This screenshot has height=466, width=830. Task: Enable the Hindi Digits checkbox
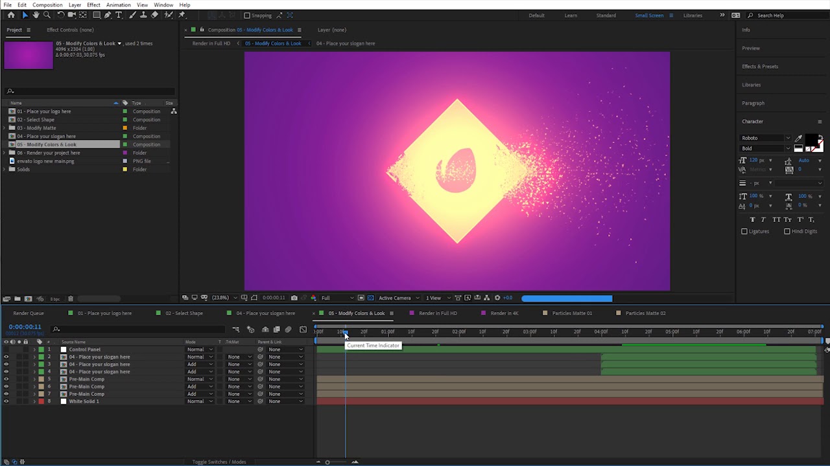[x=787, y=231]
